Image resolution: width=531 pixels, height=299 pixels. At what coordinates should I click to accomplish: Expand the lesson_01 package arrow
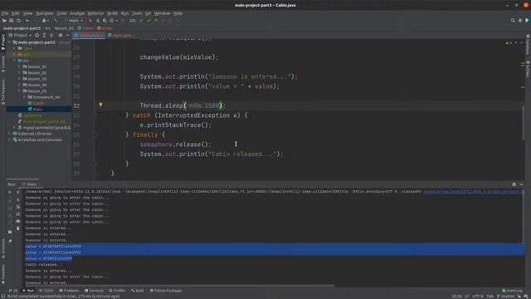pos(19,66)
